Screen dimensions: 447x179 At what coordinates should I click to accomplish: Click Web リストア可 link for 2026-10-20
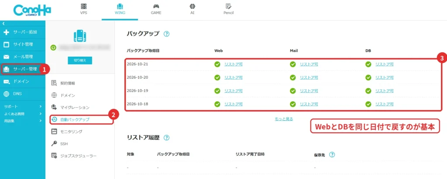pyautogui.click(x=234, y=78)
